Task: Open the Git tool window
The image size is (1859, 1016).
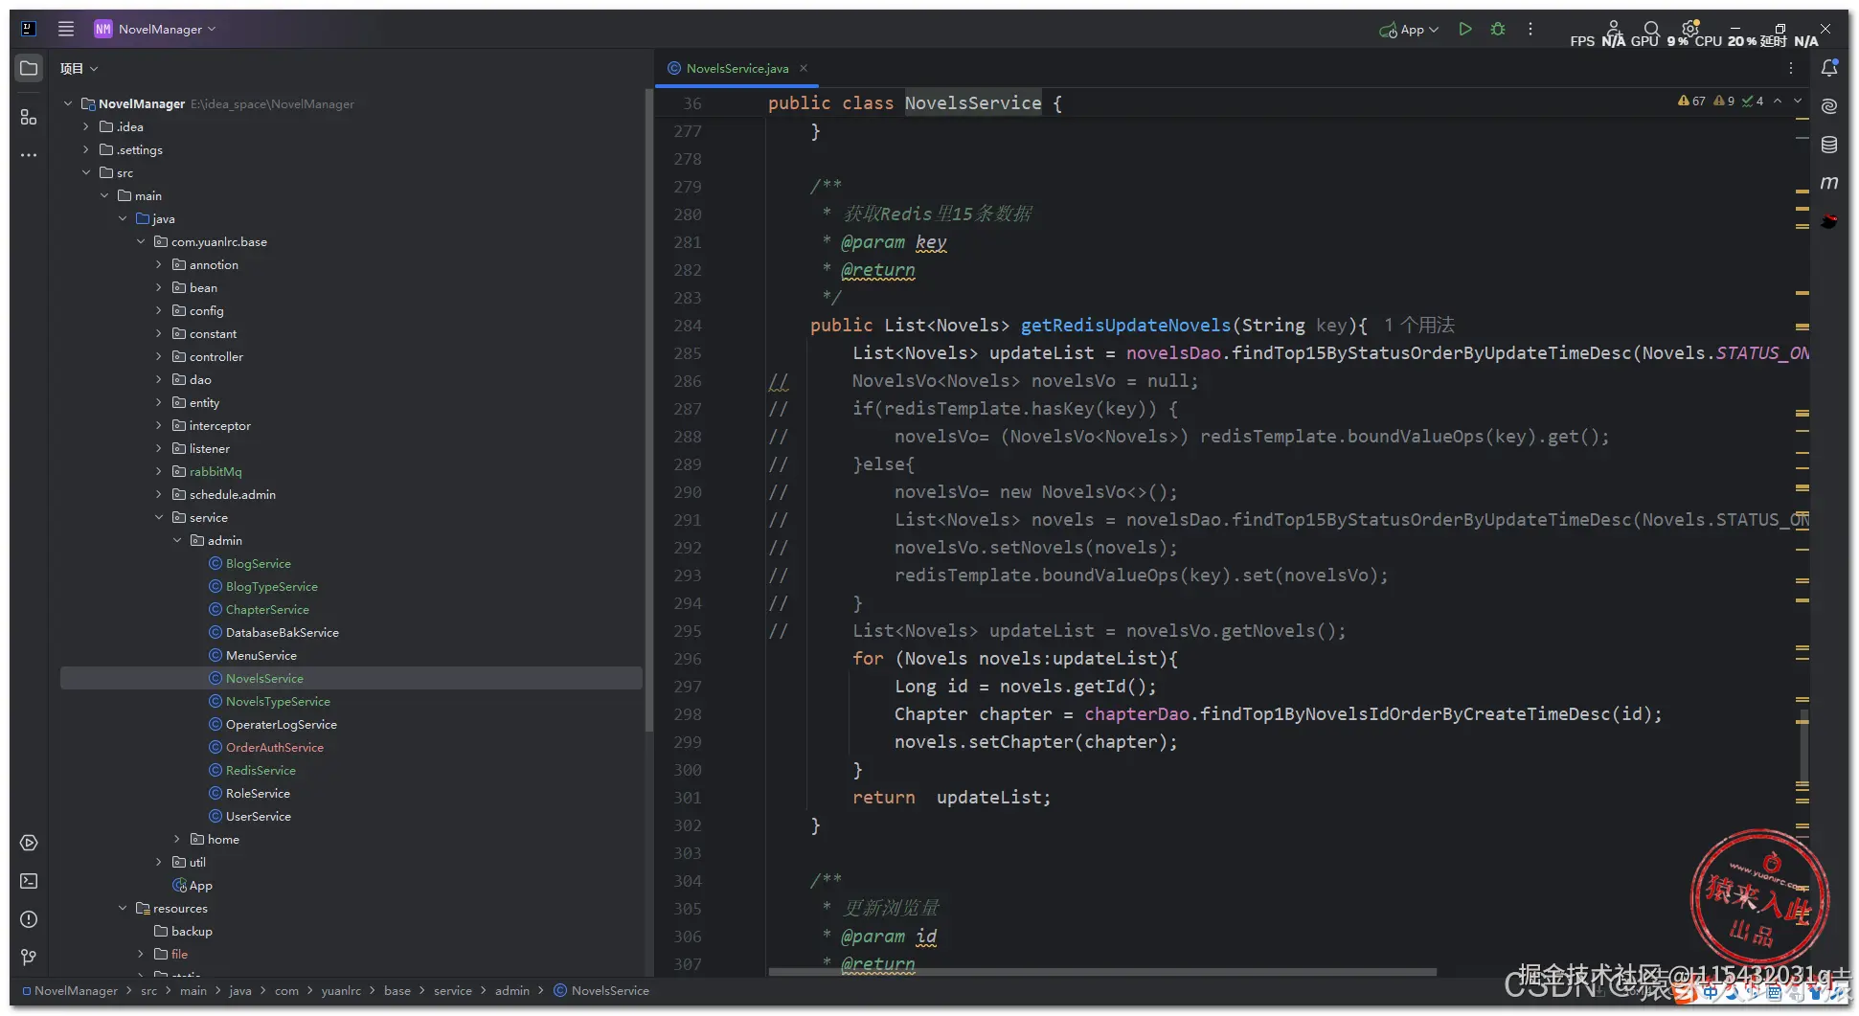Action: (x=29, y=958)
